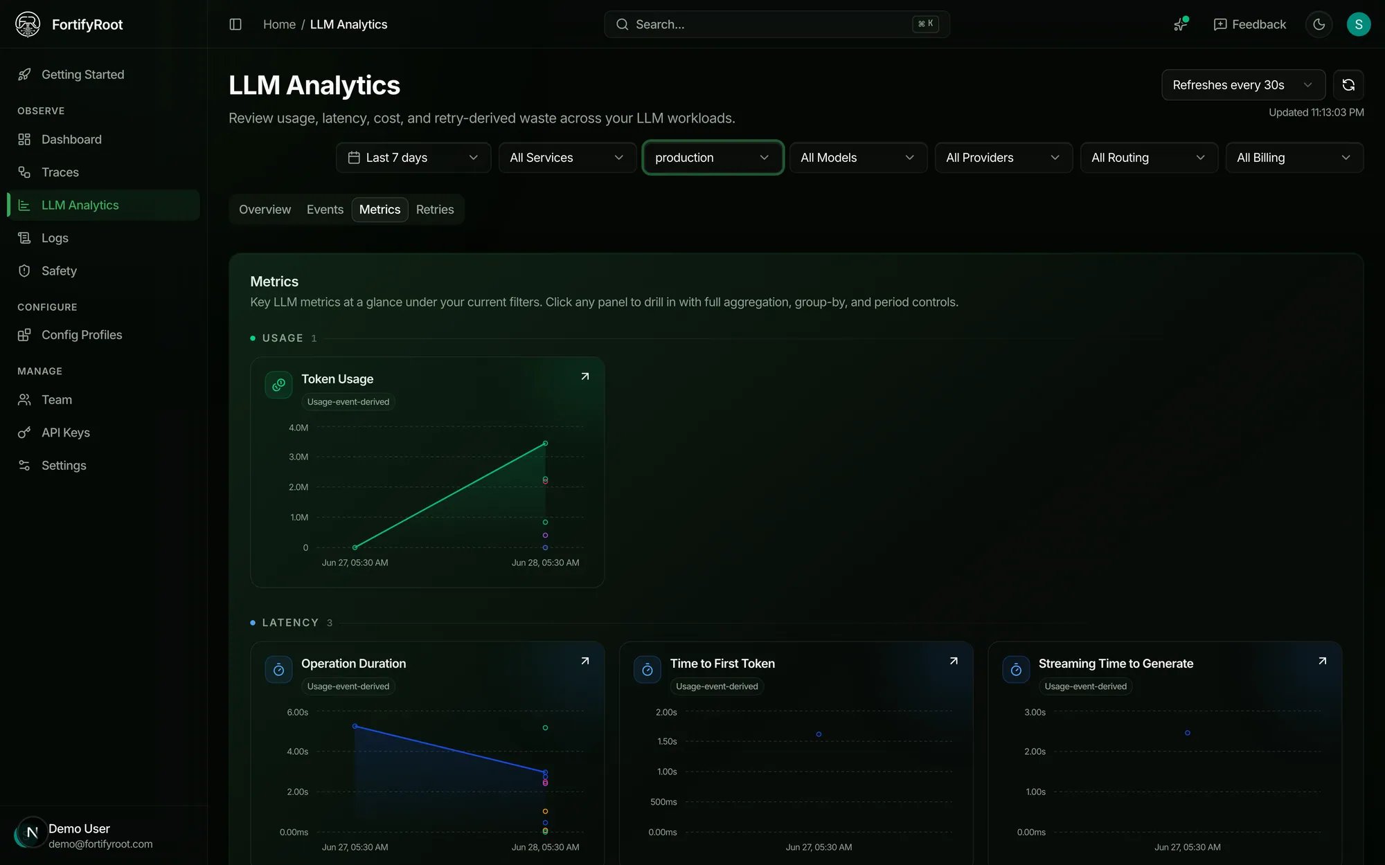This screenshot has width=1385, height=865.
Task: Open the Refreshes every 30s dropdown
Action: (x=1243, y=85)
